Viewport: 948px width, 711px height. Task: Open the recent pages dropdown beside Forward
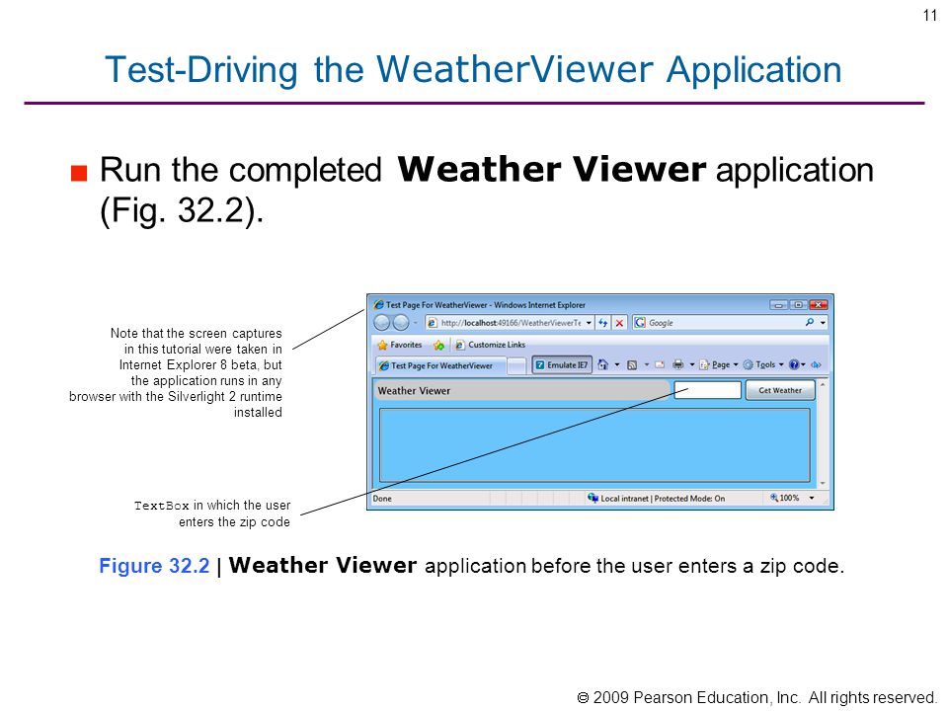tap(415, 323)
